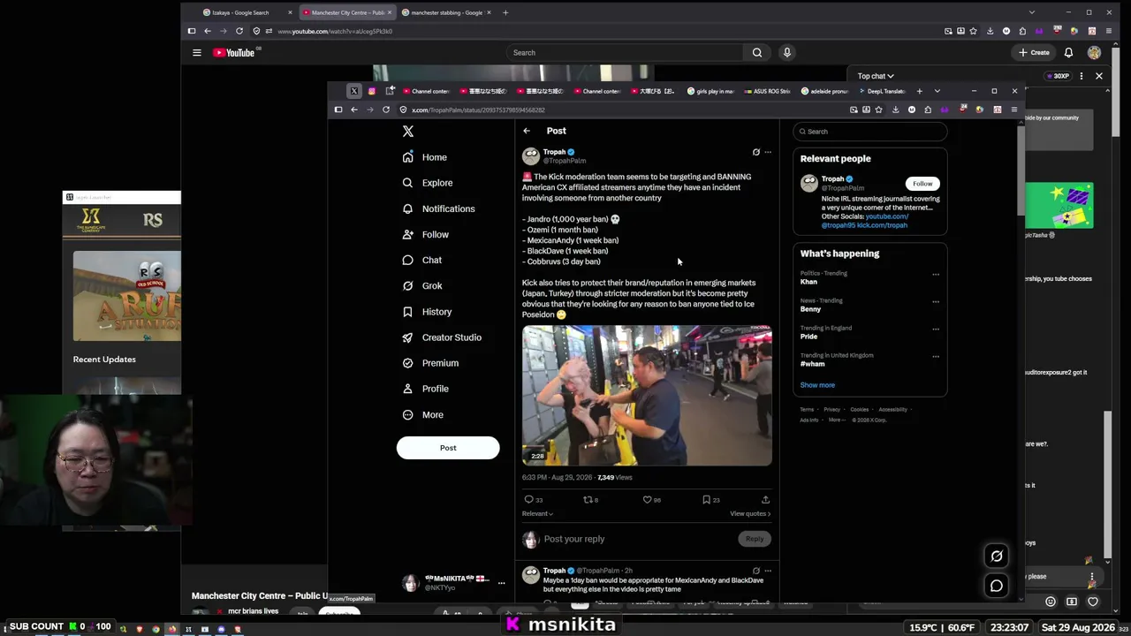Open the YouTube account avatar menu
The image size is (1131, 636).
(1095, 53)
